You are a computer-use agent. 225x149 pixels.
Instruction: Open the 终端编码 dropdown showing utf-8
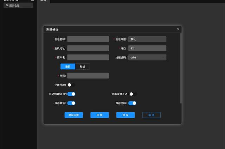point(147,57)
